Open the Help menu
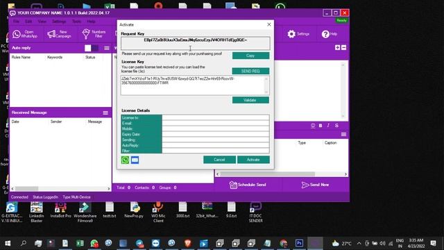 point(91,22)
